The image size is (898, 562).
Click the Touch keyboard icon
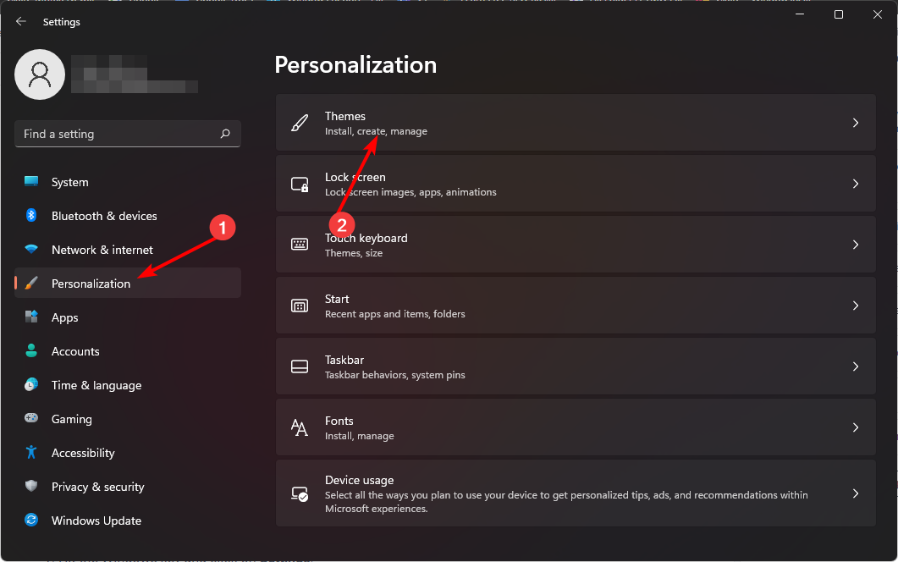click(300, 244)
